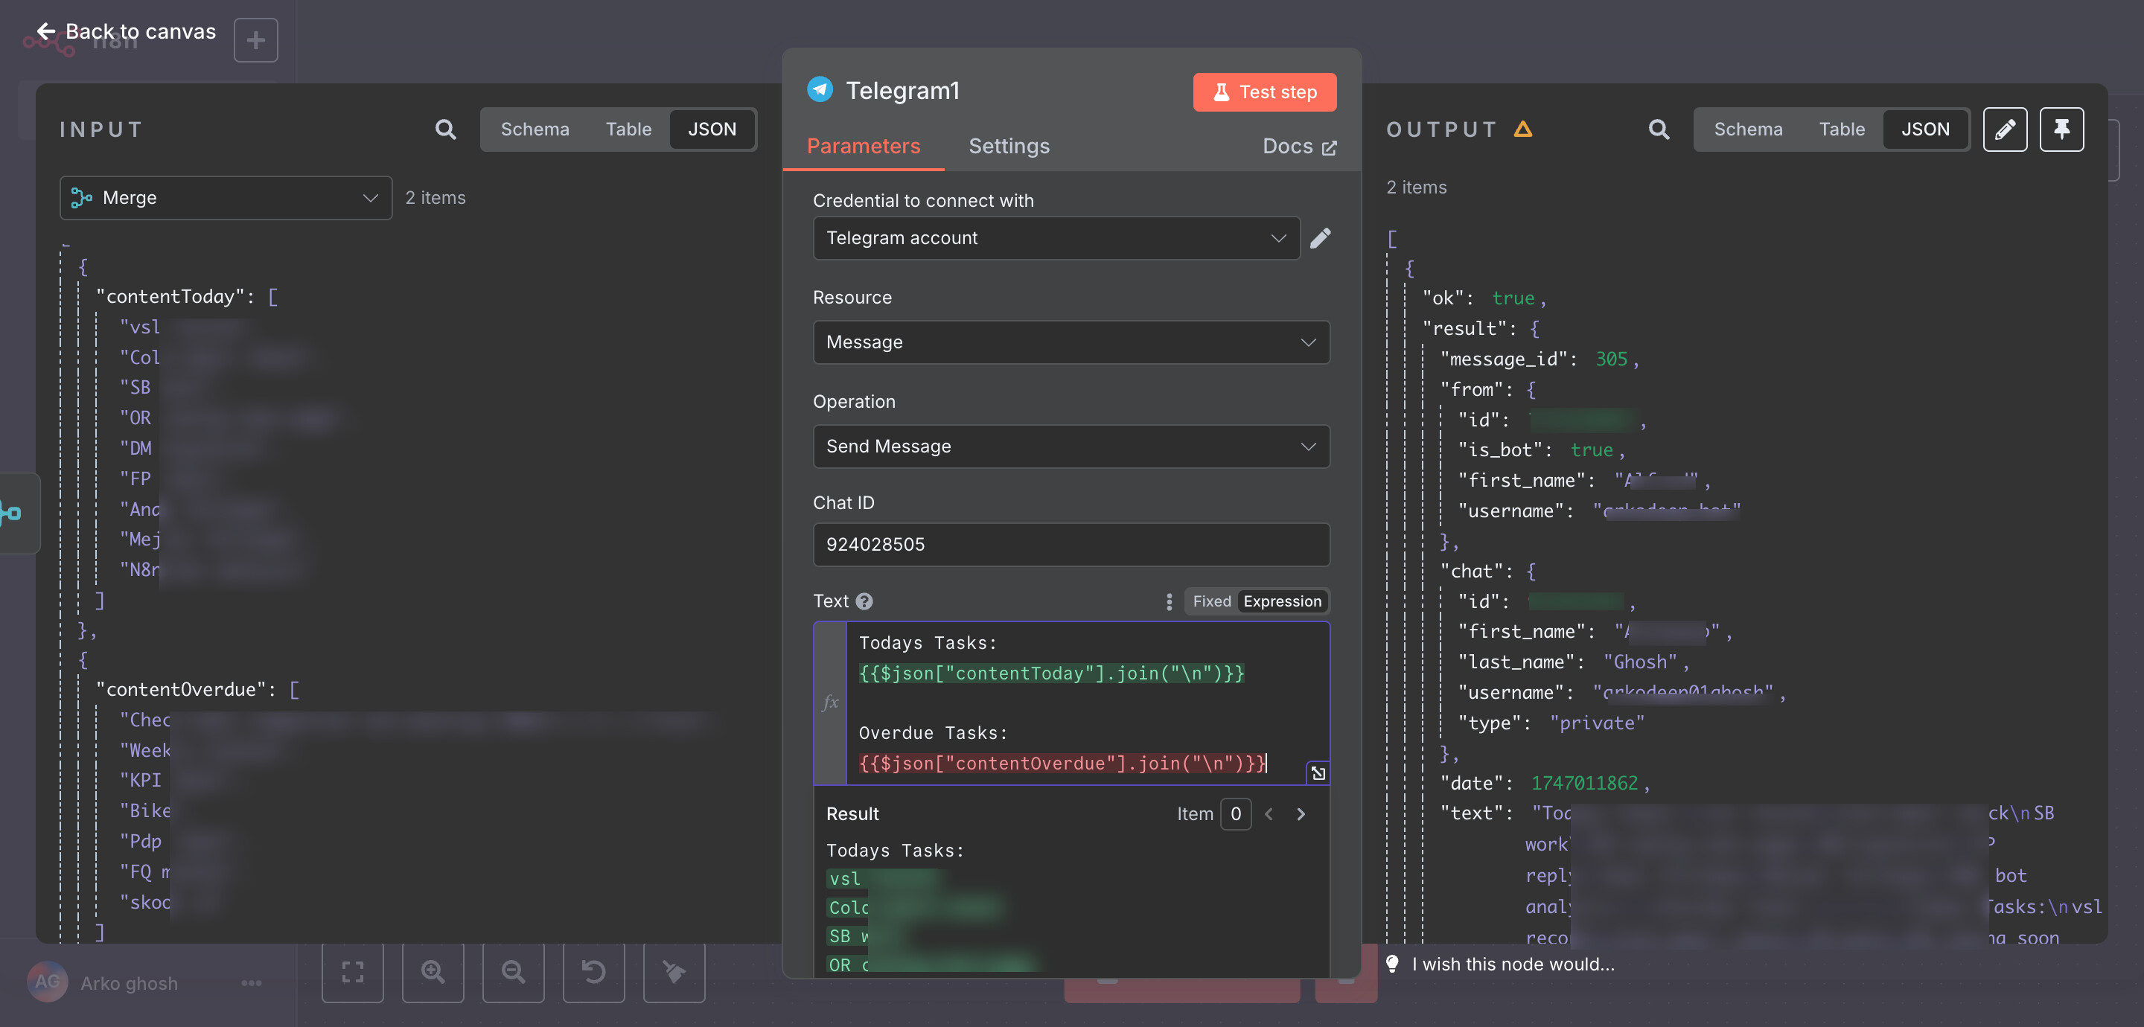Viewport: 2144px width, 1027px height.
Task: Click the Telegram1 node title
Action: [902, 90]
